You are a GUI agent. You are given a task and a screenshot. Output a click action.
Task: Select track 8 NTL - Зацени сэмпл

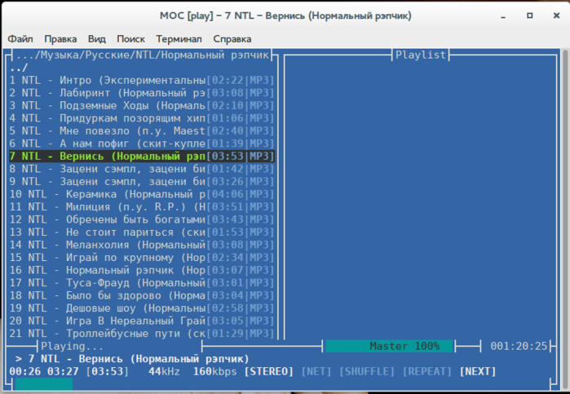pos(142,169)
